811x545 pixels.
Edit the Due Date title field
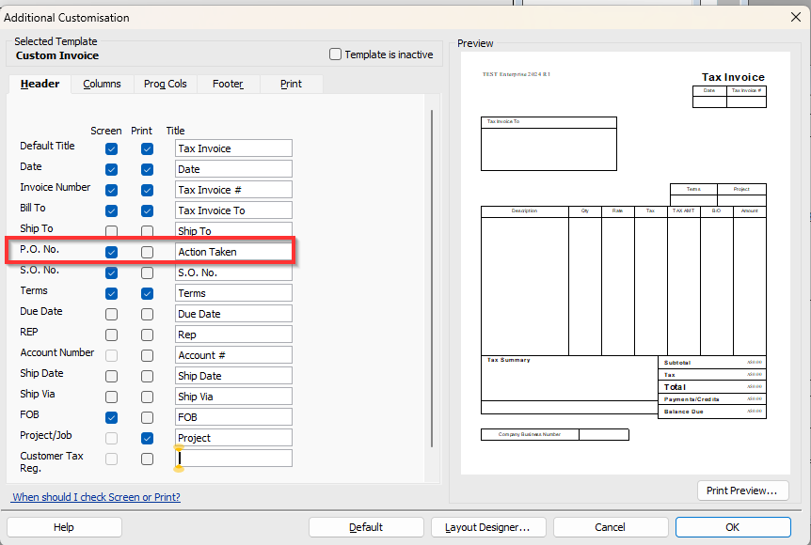click(233, 314)
